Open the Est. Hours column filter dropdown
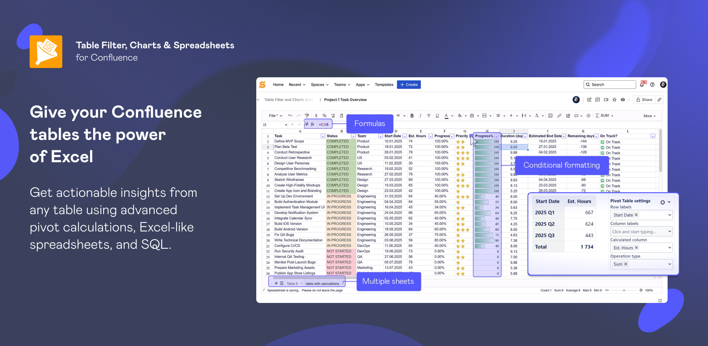This screenshot has width=708, height=346. click(431, 136)
